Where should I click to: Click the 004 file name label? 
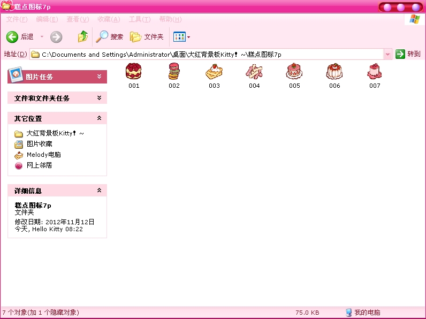pyautogui.click(x=254, y=86)
